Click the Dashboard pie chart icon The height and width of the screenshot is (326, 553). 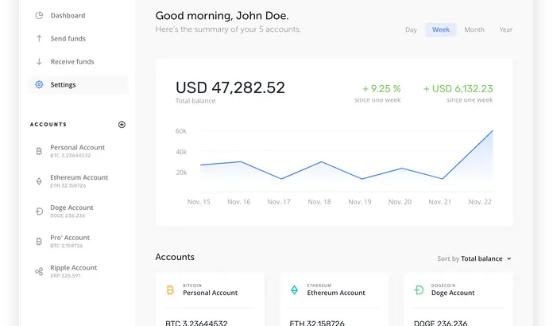click(x=39, y=16)
